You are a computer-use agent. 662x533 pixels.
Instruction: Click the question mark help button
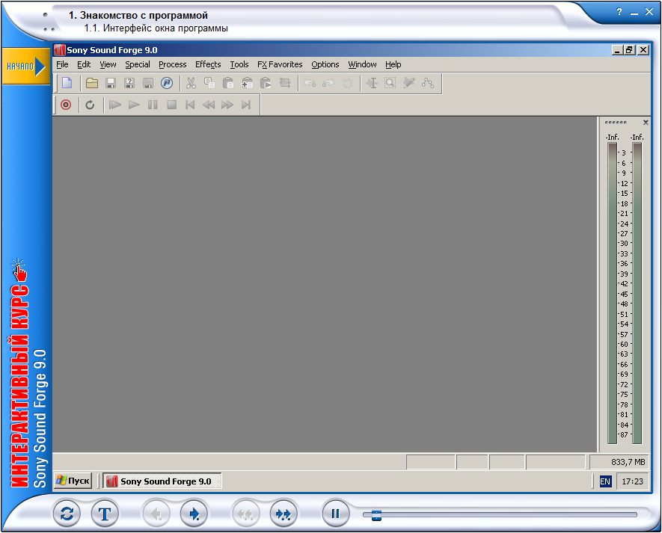tap(619, 12)
